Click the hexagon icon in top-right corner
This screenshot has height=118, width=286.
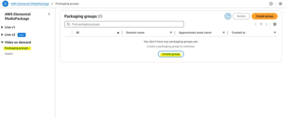(x=280, y=4)
